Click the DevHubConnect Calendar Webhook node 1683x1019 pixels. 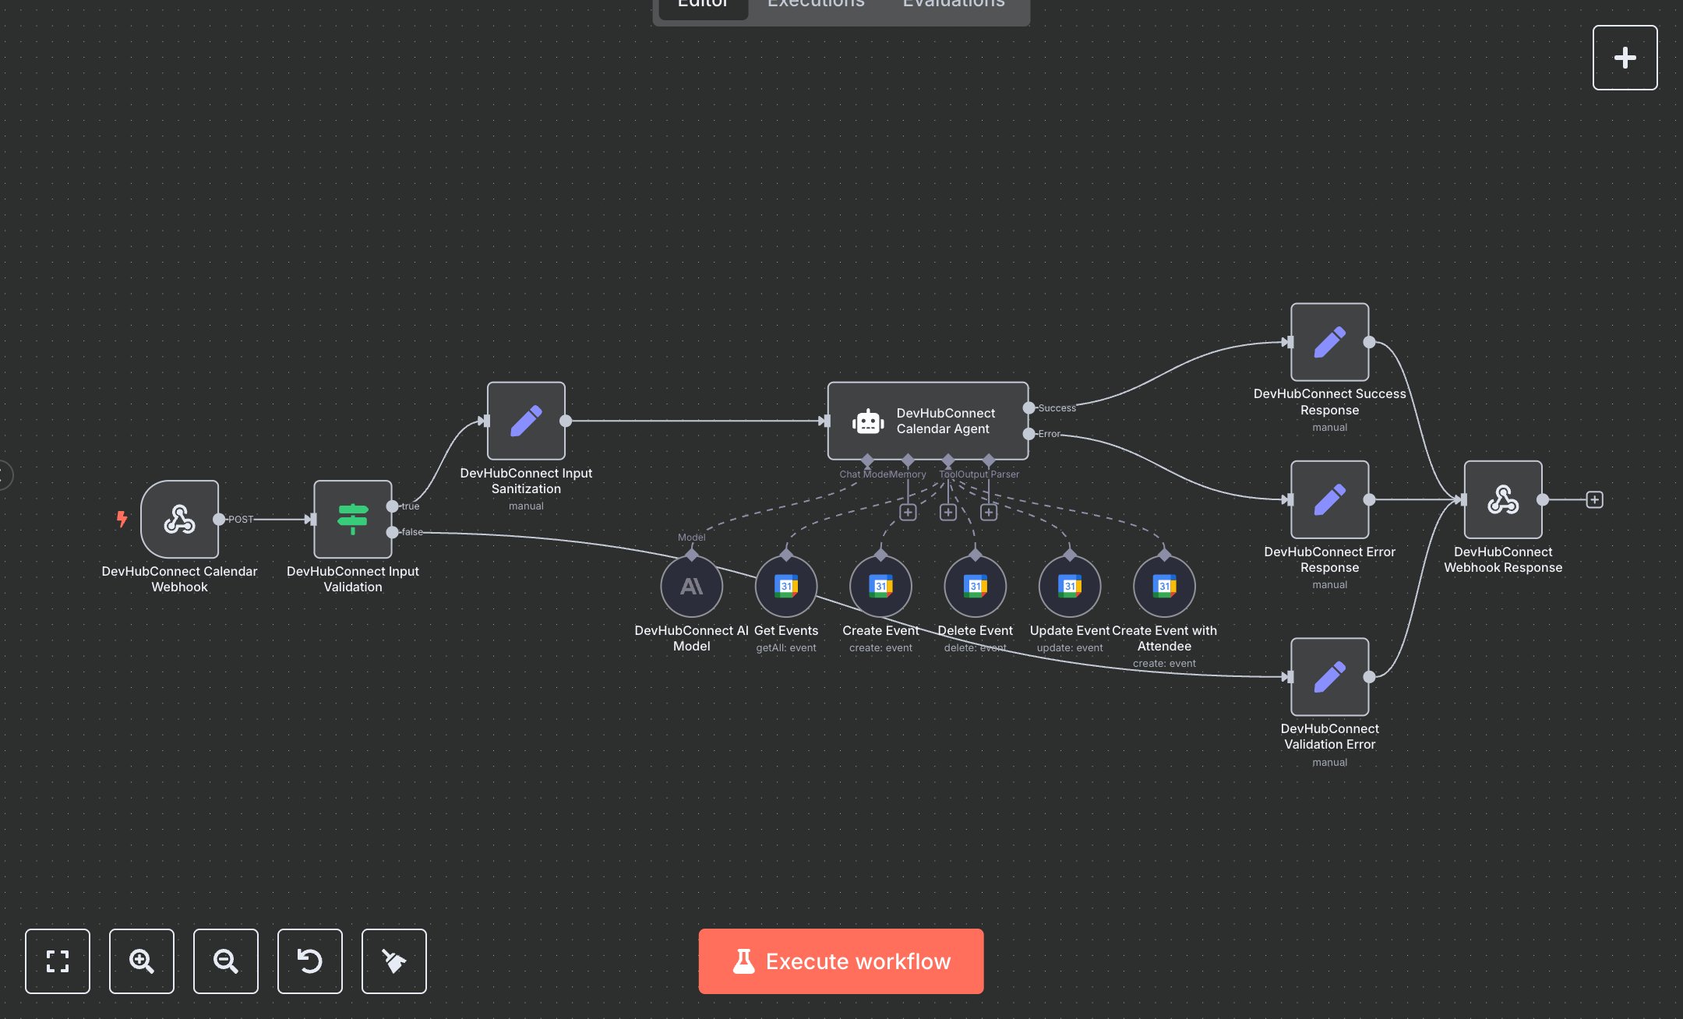[179, 519]
